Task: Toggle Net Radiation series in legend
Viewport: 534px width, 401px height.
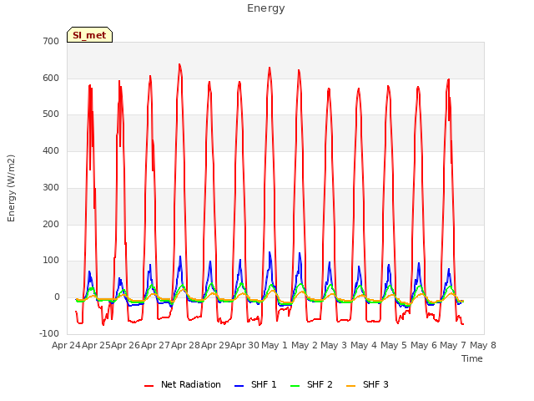Action: [x=183, y=384]
